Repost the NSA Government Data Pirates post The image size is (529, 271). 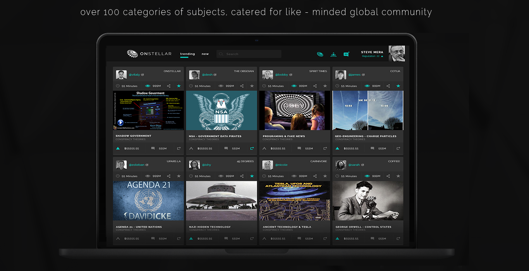click(x=252, y=148)
